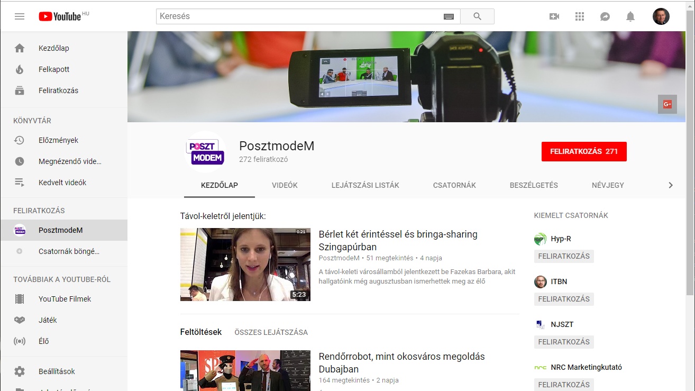
Task: Open the YouTube apps grid icon
Action: click(x=580, y=16)
